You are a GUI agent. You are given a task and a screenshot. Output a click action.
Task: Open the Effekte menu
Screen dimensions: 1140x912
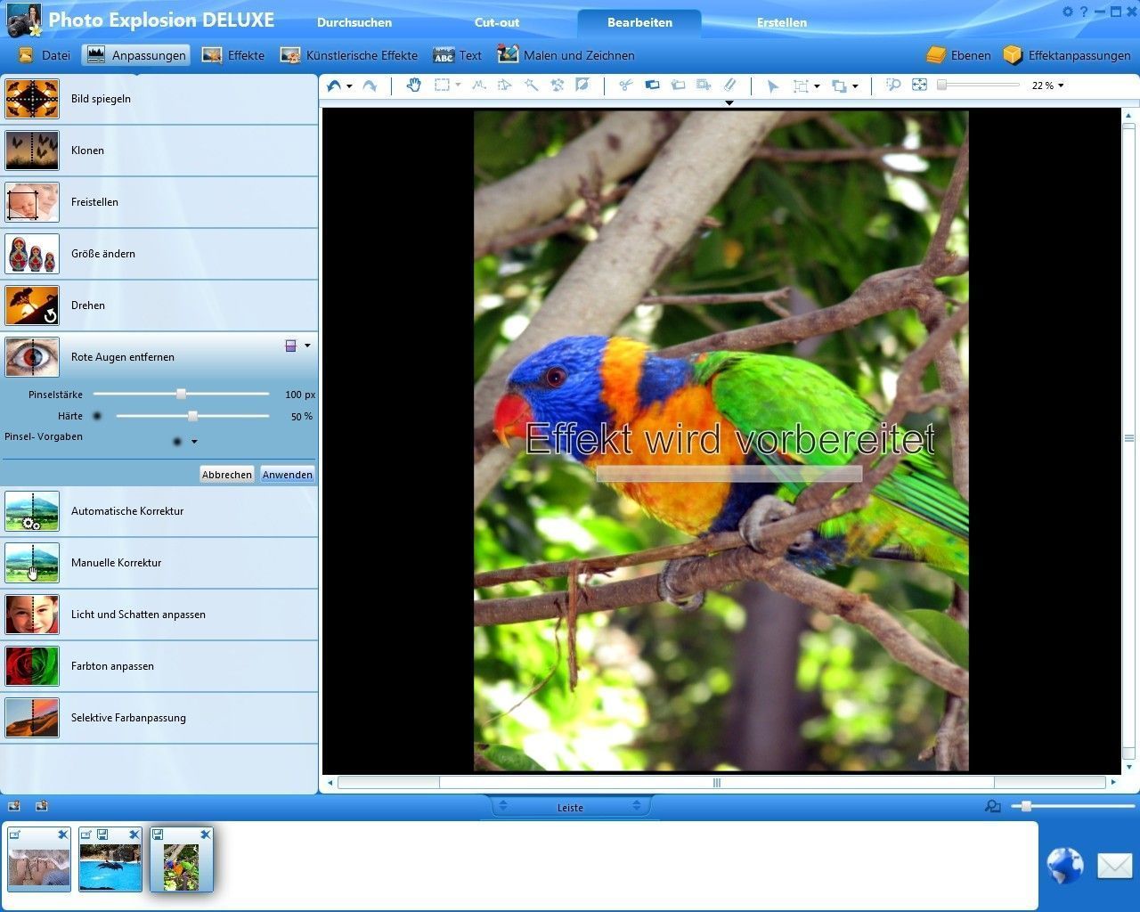(x=233, y=55)
